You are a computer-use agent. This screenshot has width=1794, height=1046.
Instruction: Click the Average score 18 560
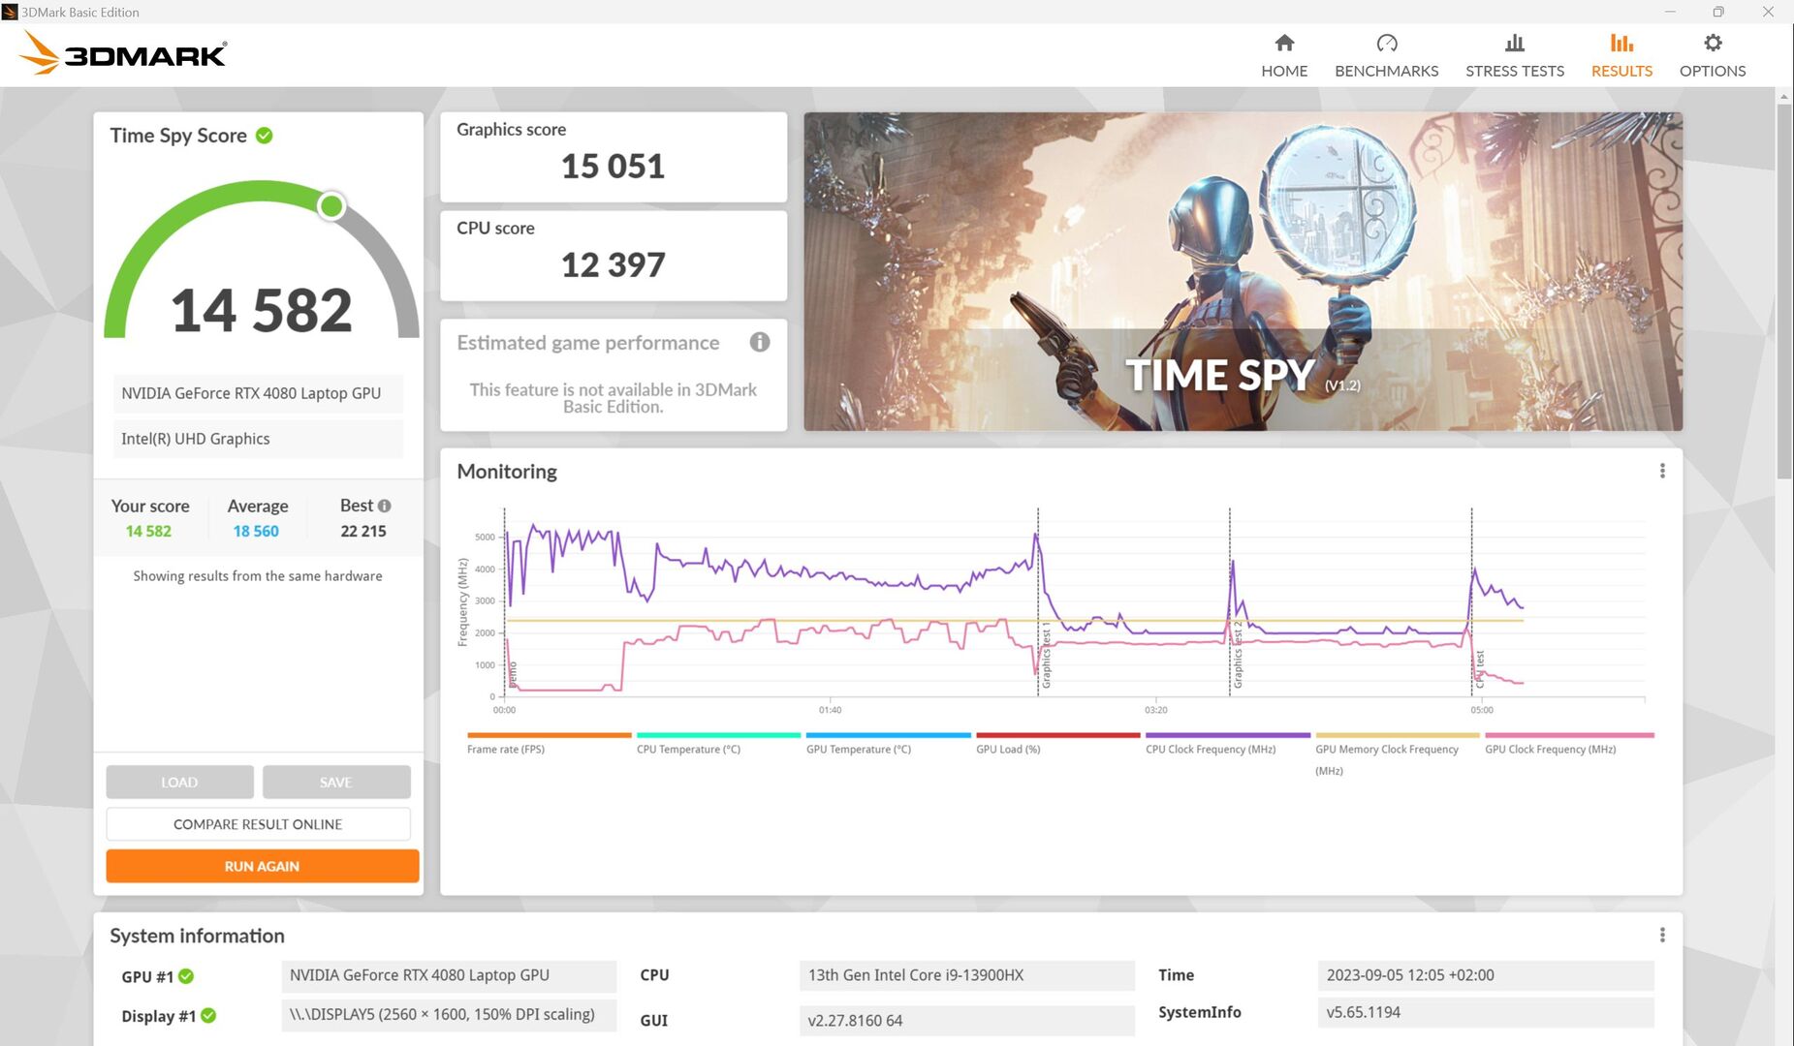coord(256,531)
